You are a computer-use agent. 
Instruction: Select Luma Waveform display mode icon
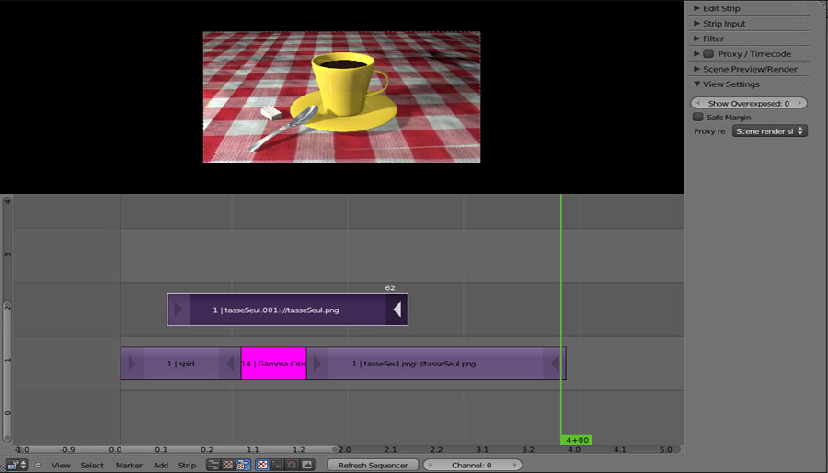pos(277,465)
